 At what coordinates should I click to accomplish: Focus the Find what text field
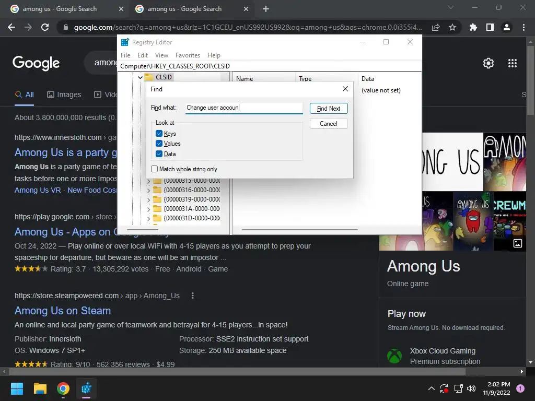(244, 108)
